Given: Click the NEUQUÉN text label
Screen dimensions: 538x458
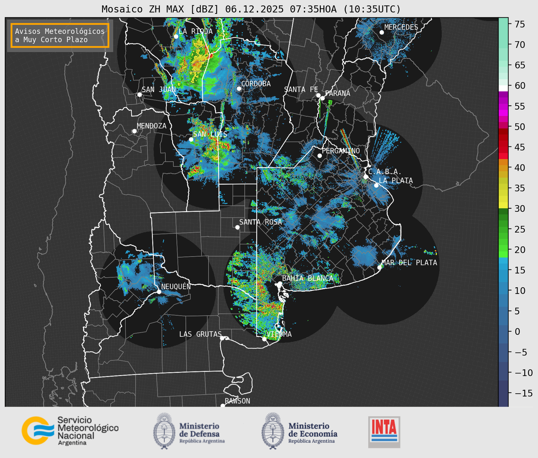Looking at the screenshot, I should tap(176, 287).
